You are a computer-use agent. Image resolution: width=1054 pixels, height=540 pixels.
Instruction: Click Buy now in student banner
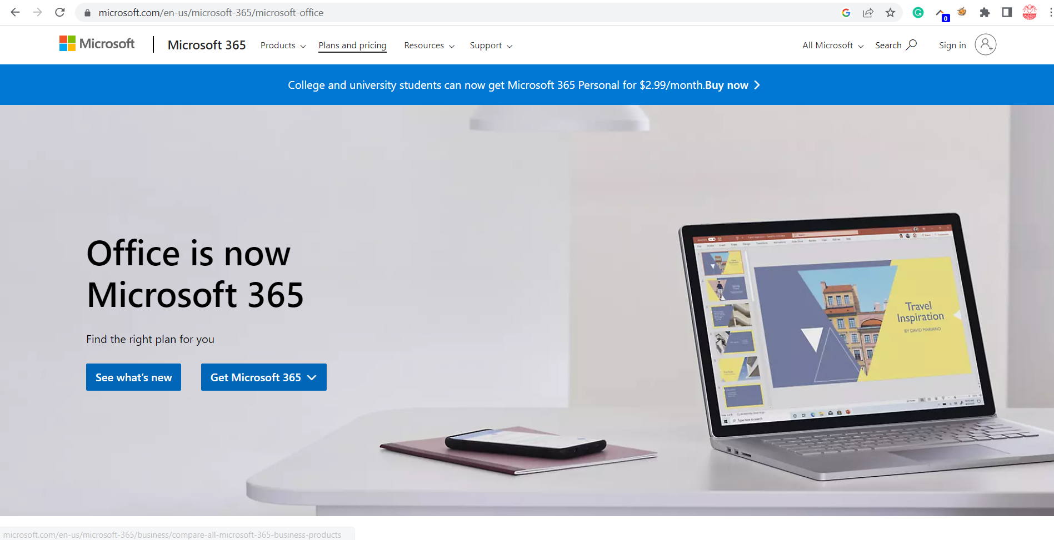732,85
